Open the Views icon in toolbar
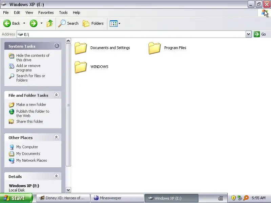 pos(113,23)
